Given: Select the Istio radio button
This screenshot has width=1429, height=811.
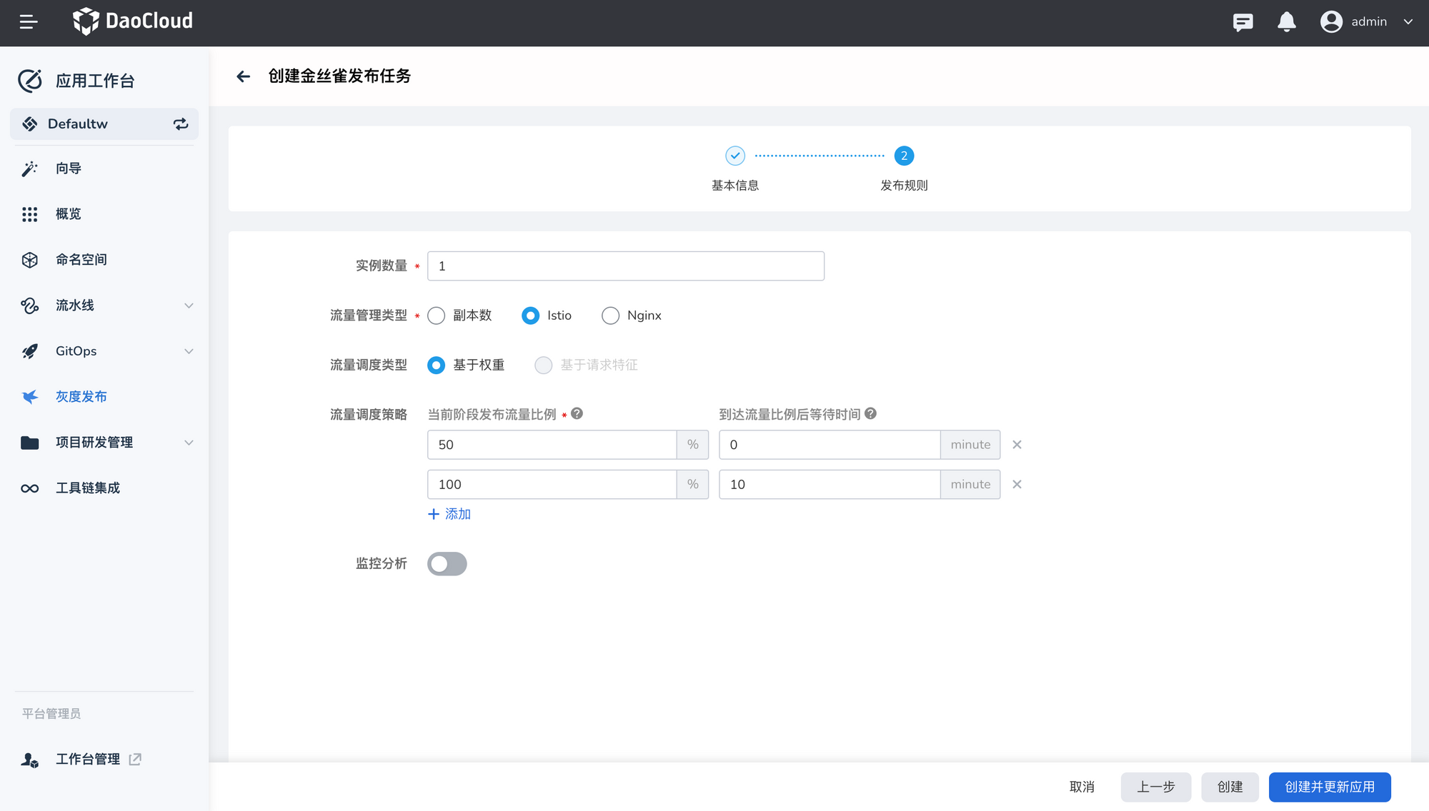Looking at the screenshot, I should (531, 316).
